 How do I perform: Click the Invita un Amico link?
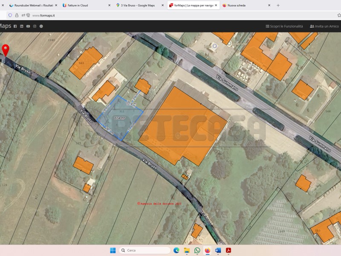324,26
